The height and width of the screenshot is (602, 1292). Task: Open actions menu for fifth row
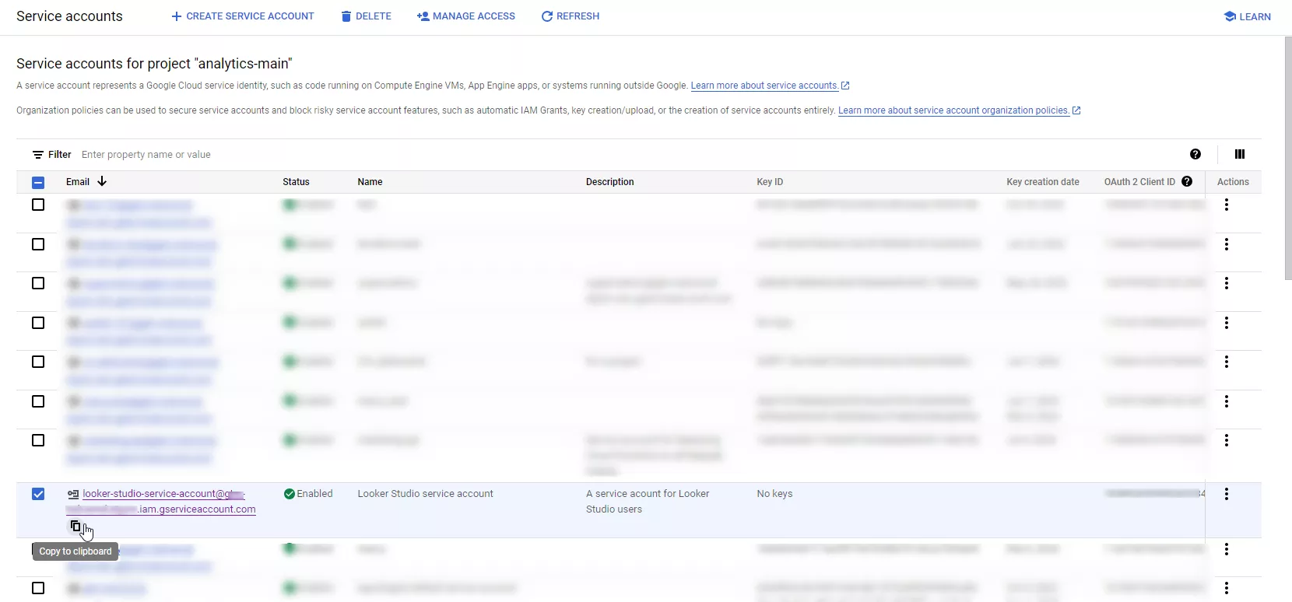click(1227, 362)
